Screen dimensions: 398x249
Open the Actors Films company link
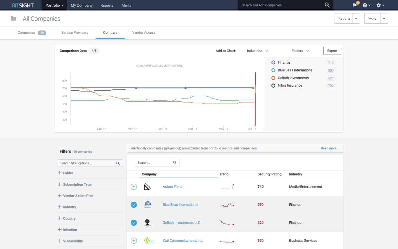pyautogui.click(x=172, y=187)
